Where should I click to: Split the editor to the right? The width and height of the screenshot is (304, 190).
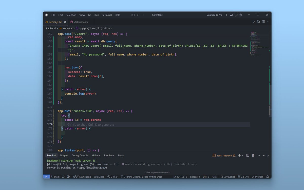[263, 22]
